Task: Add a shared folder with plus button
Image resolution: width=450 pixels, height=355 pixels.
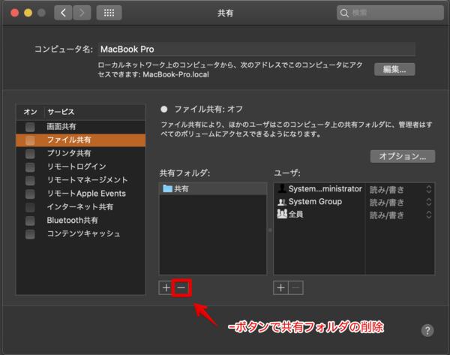Action: 166,287
